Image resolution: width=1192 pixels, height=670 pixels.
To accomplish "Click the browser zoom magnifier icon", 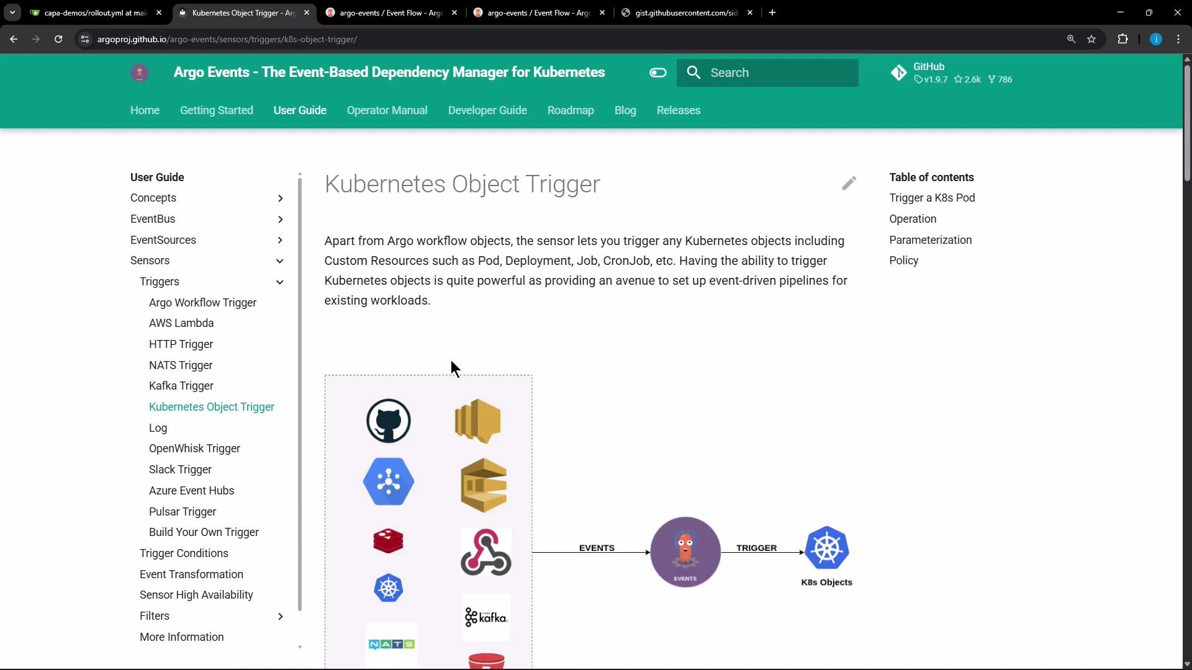I will click(x=1071, y=39).
